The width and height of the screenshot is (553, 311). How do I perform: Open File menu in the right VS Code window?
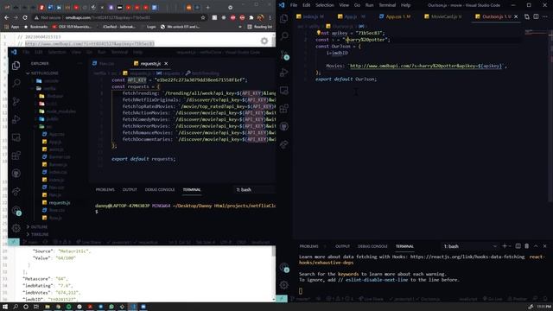click(294, 5)
